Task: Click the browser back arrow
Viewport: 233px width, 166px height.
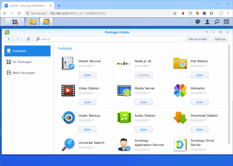Action: [5, 13]
